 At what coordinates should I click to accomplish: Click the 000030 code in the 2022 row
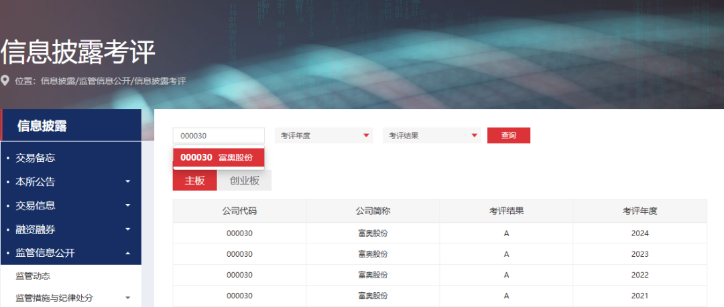click(239, 275)
